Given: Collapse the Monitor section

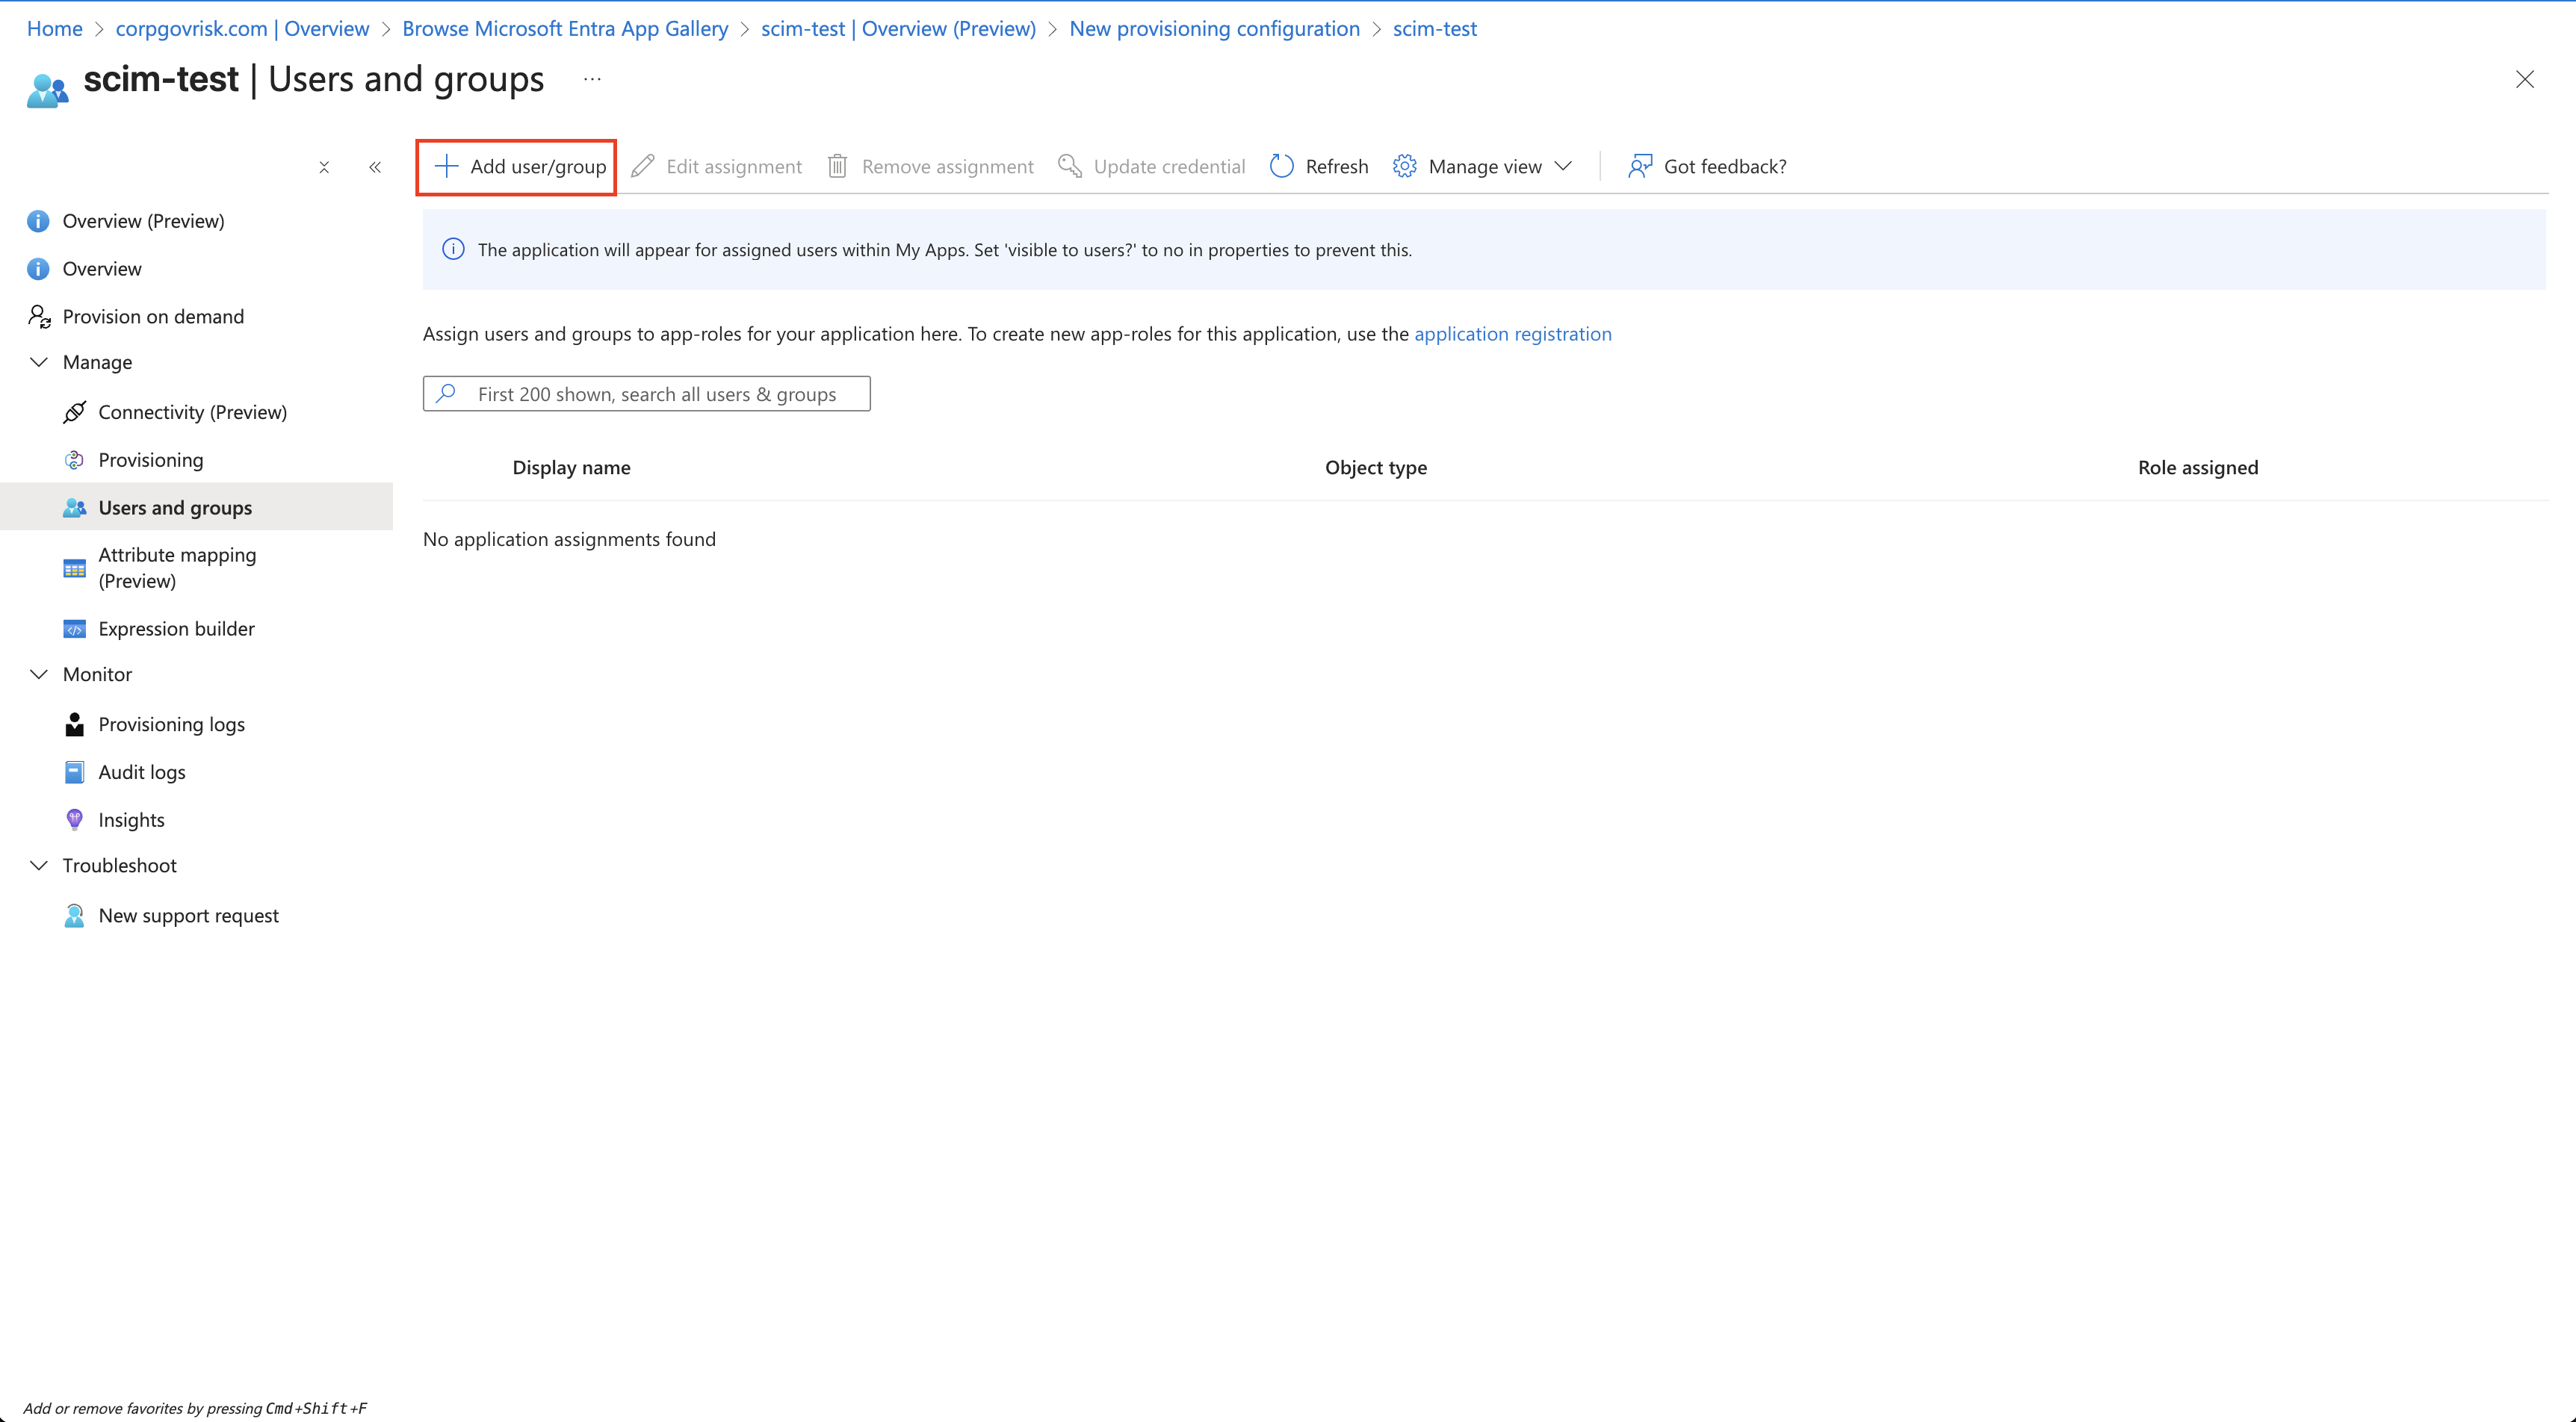Looking at the screenshot, I should pyautogui.click(x=39, y=674).
